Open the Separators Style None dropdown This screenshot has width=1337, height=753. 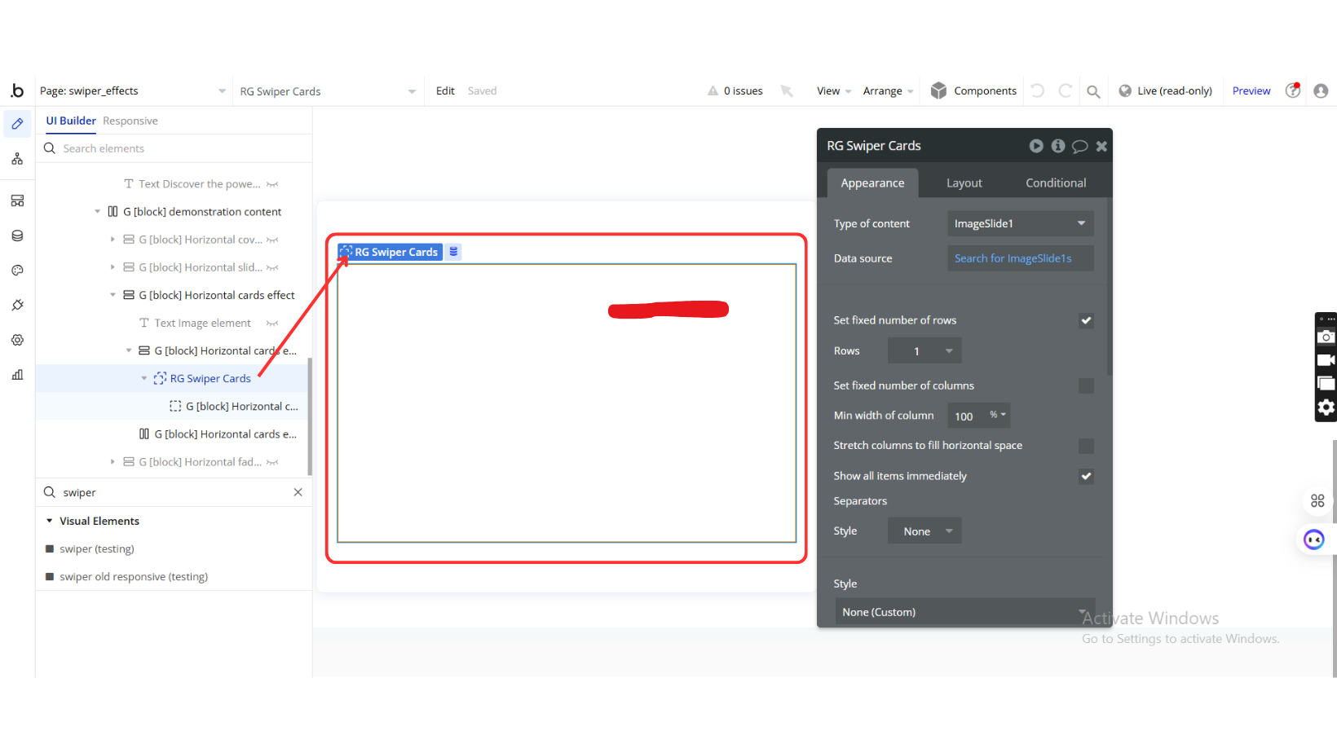924,531
